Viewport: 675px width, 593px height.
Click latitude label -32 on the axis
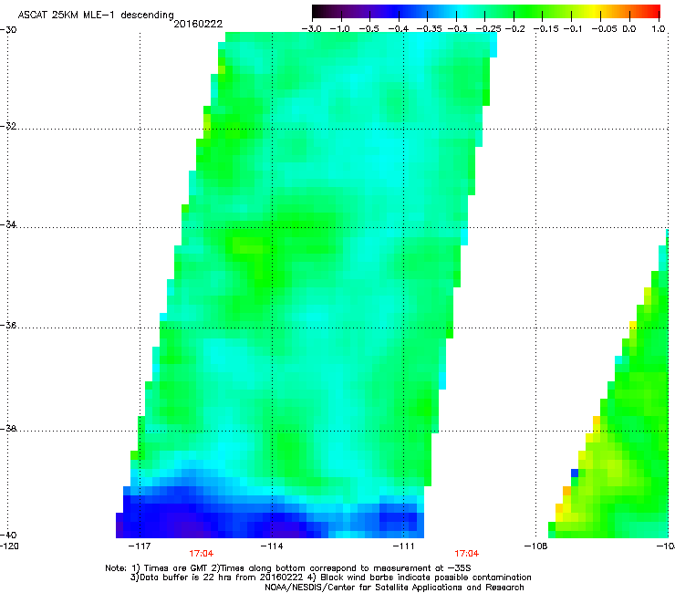8,126
